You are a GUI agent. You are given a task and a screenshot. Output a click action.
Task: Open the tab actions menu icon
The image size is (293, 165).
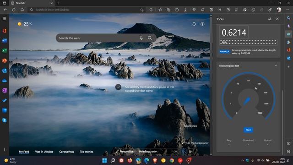(5, 3)
